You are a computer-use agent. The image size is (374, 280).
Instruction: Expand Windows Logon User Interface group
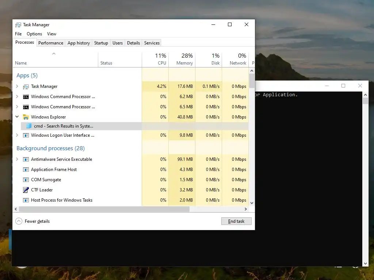[x=17, y=135]
